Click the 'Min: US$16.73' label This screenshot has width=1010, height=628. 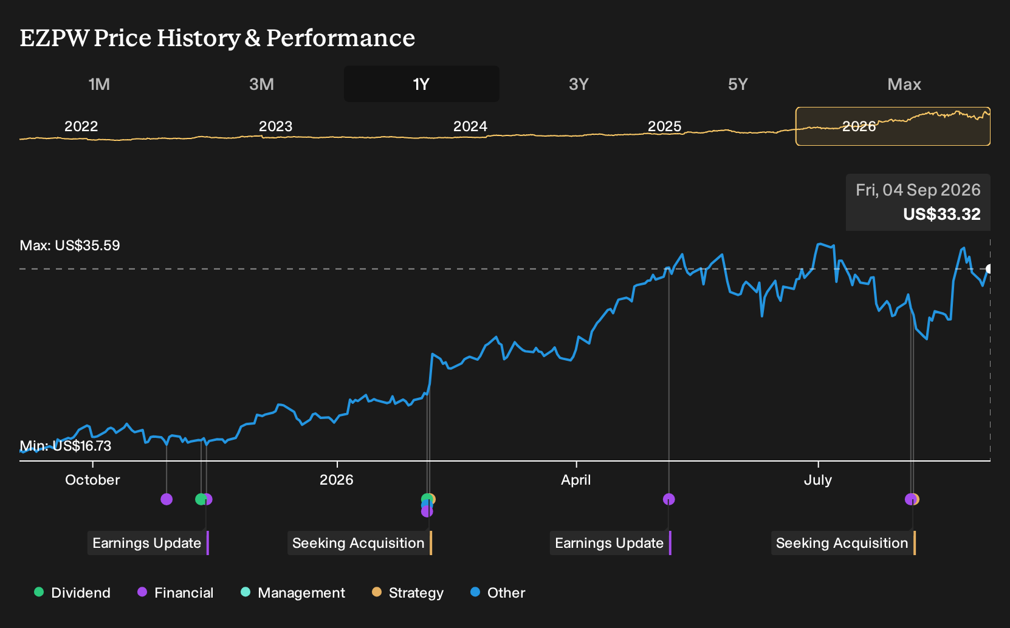66,446
